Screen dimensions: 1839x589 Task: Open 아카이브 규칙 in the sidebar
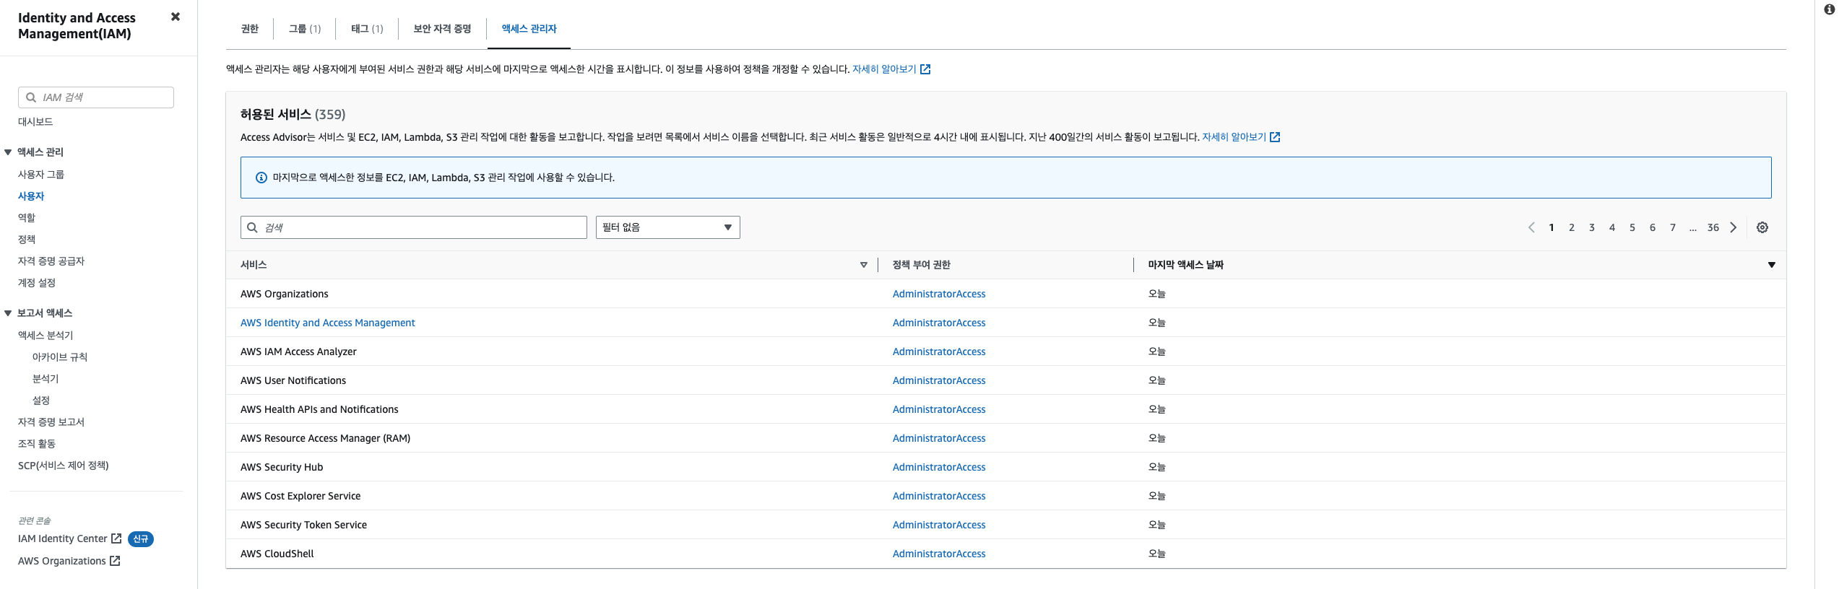tap(60, 357)
